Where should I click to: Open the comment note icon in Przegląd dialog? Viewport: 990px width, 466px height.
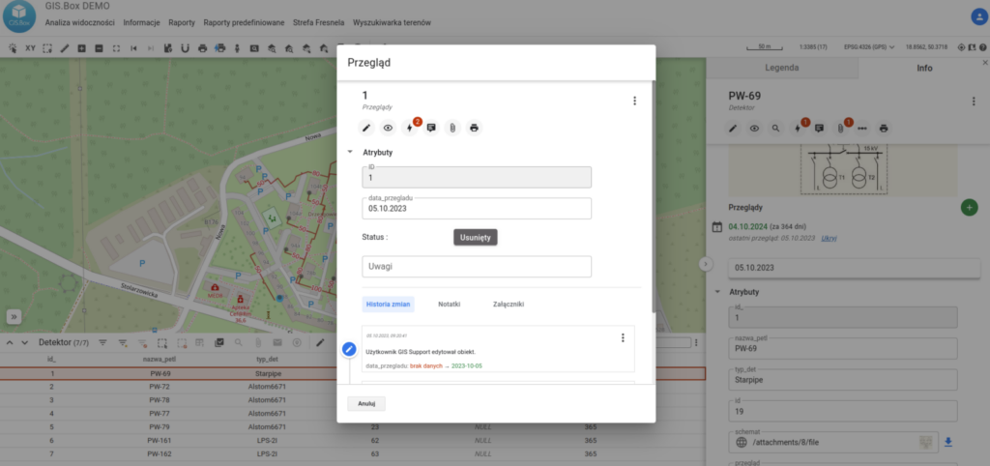431,128
